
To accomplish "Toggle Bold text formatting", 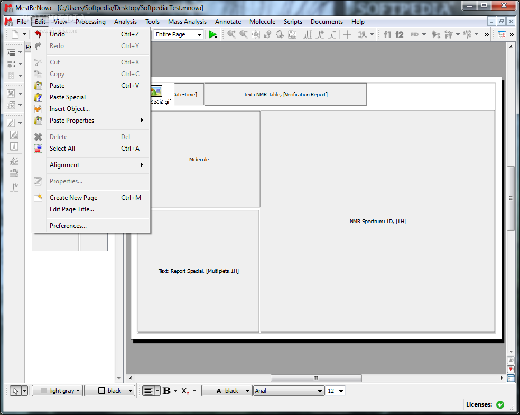I will [167, 391].
